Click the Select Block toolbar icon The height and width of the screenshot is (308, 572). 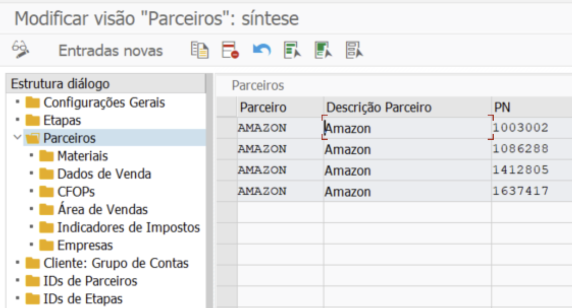tap(323, 50)
